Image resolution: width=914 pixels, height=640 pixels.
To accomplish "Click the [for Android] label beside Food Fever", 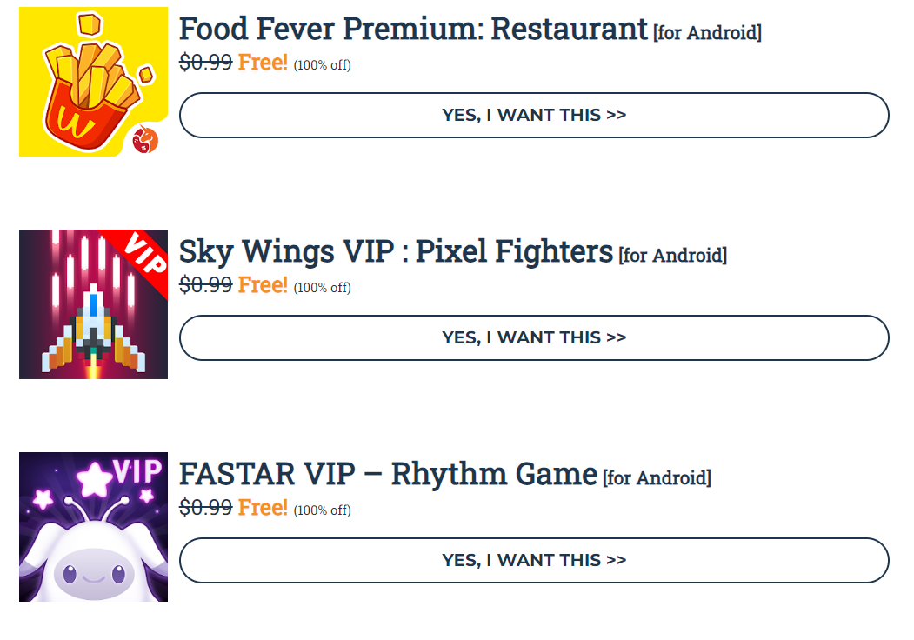I will point(707,33).
